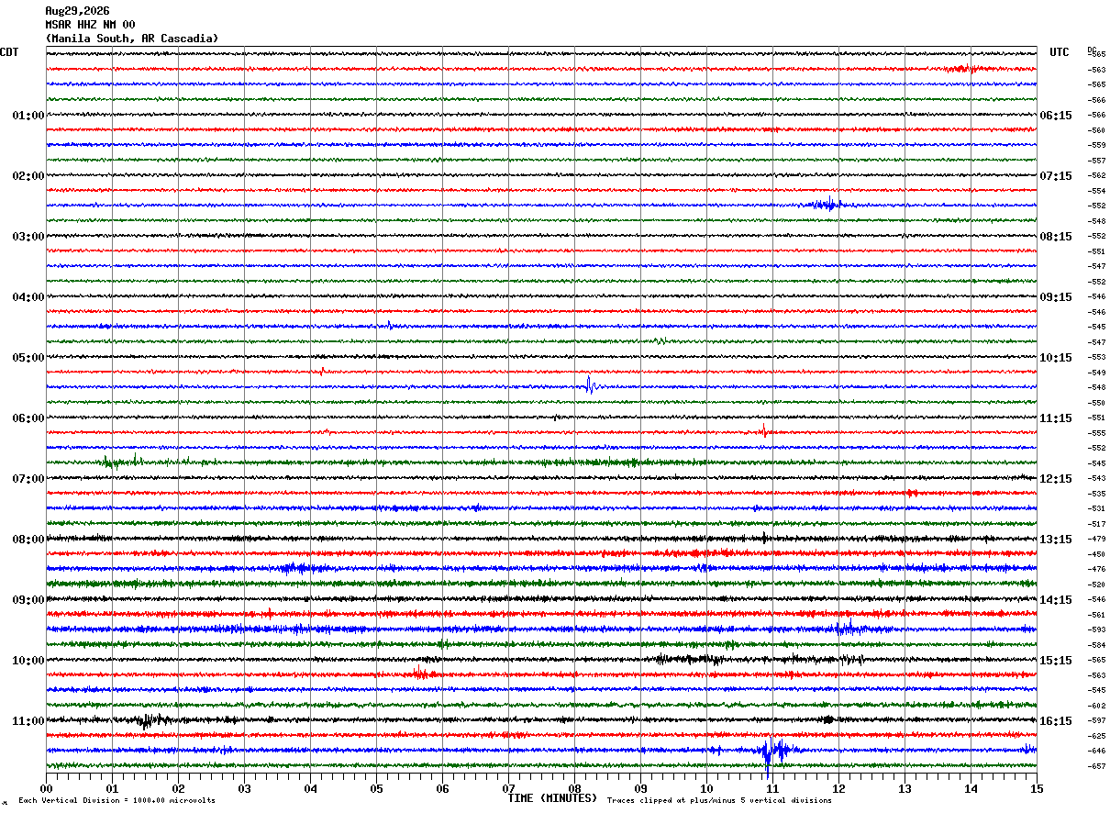Click the vertical division microvolts note
The height and width of the screenshot is (813, 1110).
coord(117,800)
